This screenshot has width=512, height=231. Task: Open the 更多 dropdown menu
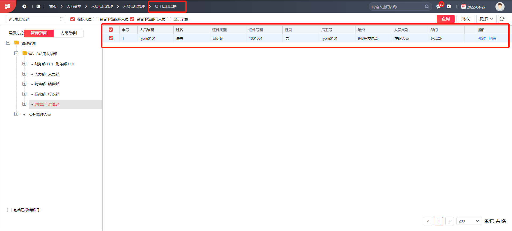pyautogui.click(x=486, y=19)
